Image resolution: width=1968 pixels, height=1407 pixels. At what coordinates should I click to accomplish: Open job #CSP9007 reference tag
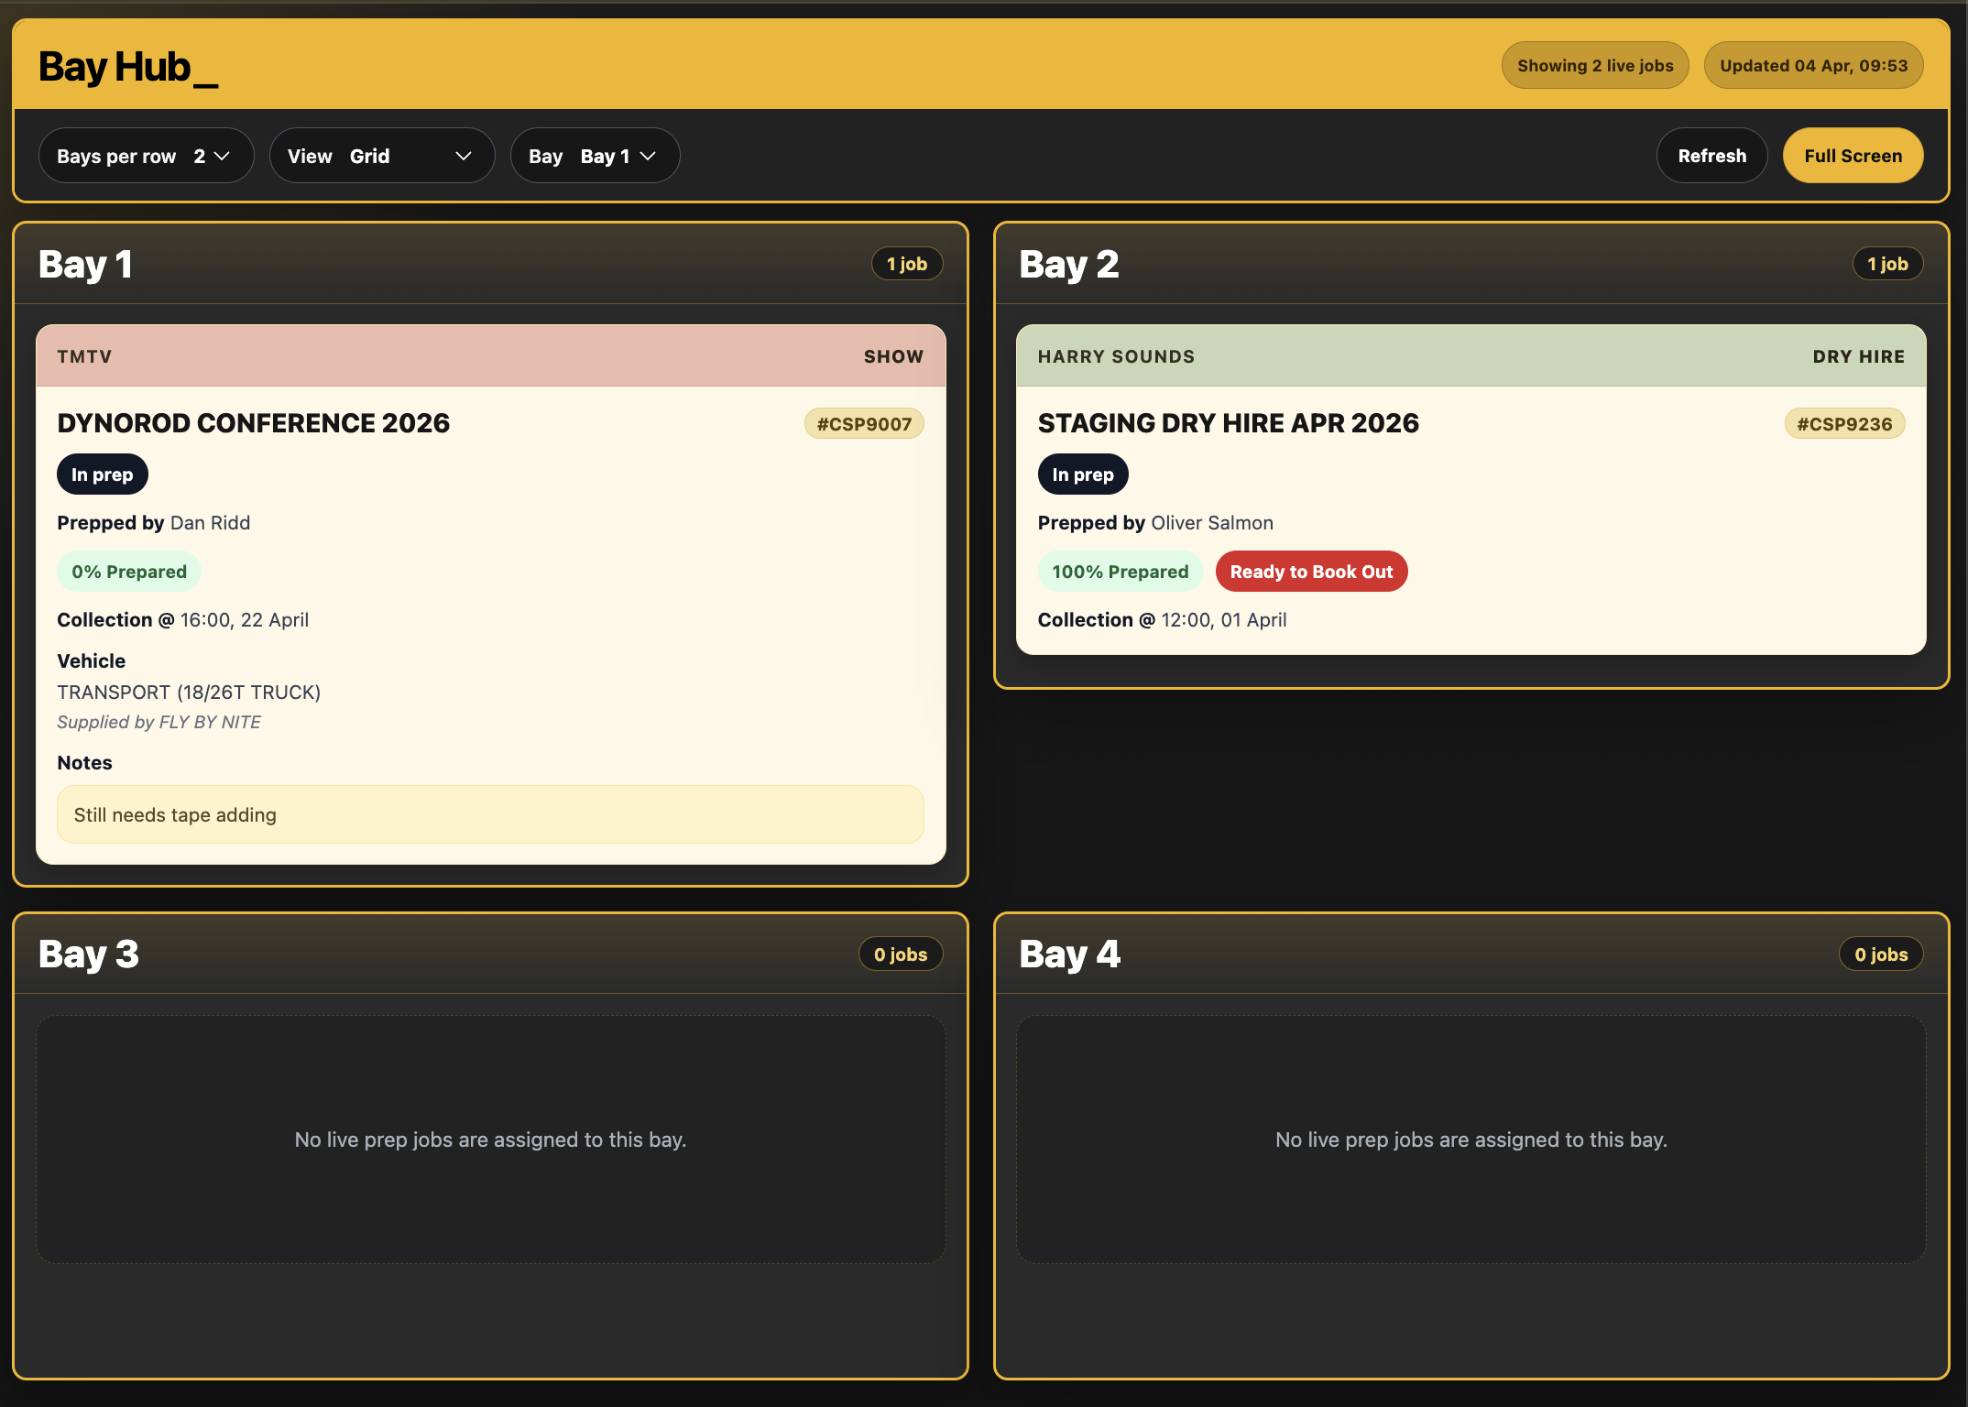[x=863, y=423]
